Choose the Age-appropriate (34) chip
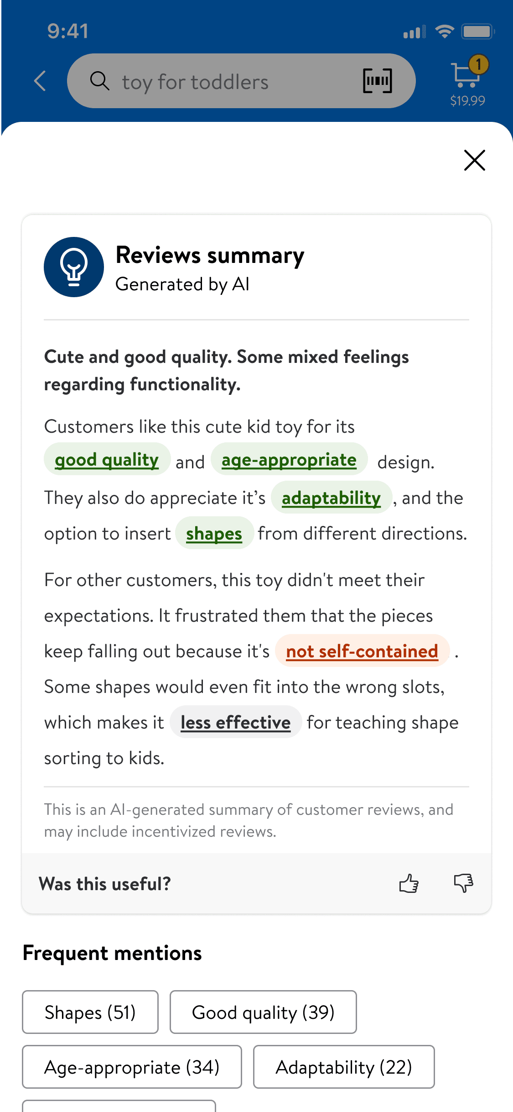The height and width of the screenshot is (1112, 513). coord(132,1067)
